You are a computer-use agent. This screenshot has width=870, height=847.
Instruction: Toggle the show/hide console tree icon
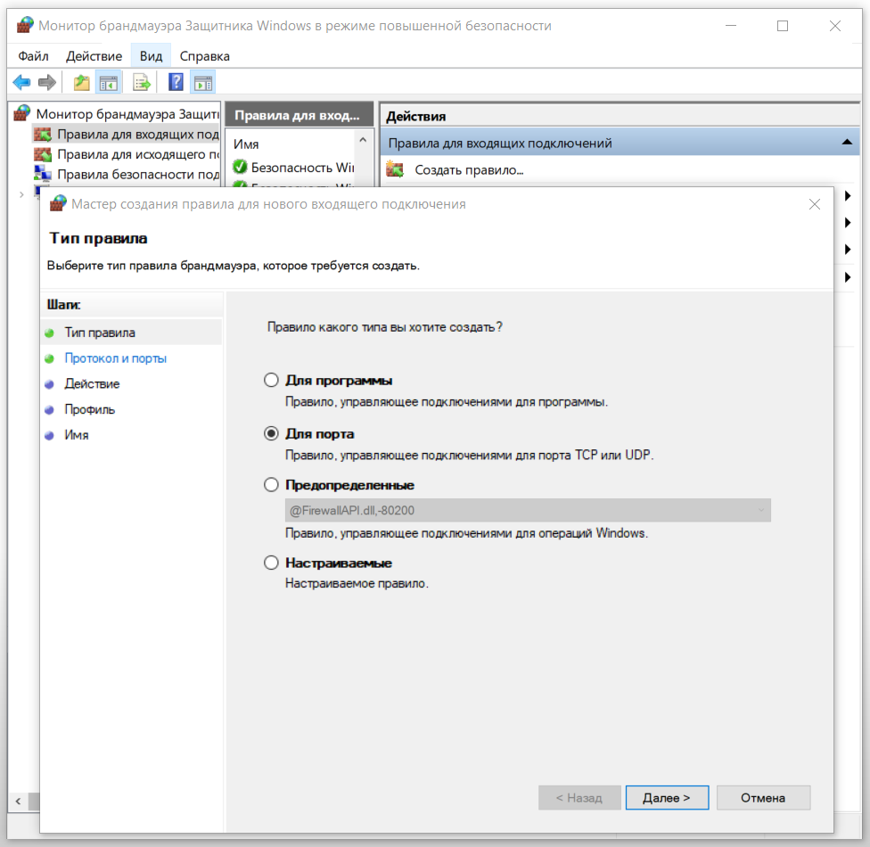(x=109, y=83)
